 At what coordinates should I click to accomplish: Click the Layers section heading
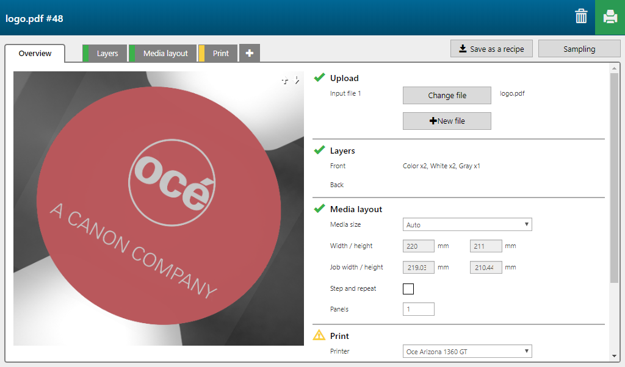(x=342, y=151)
